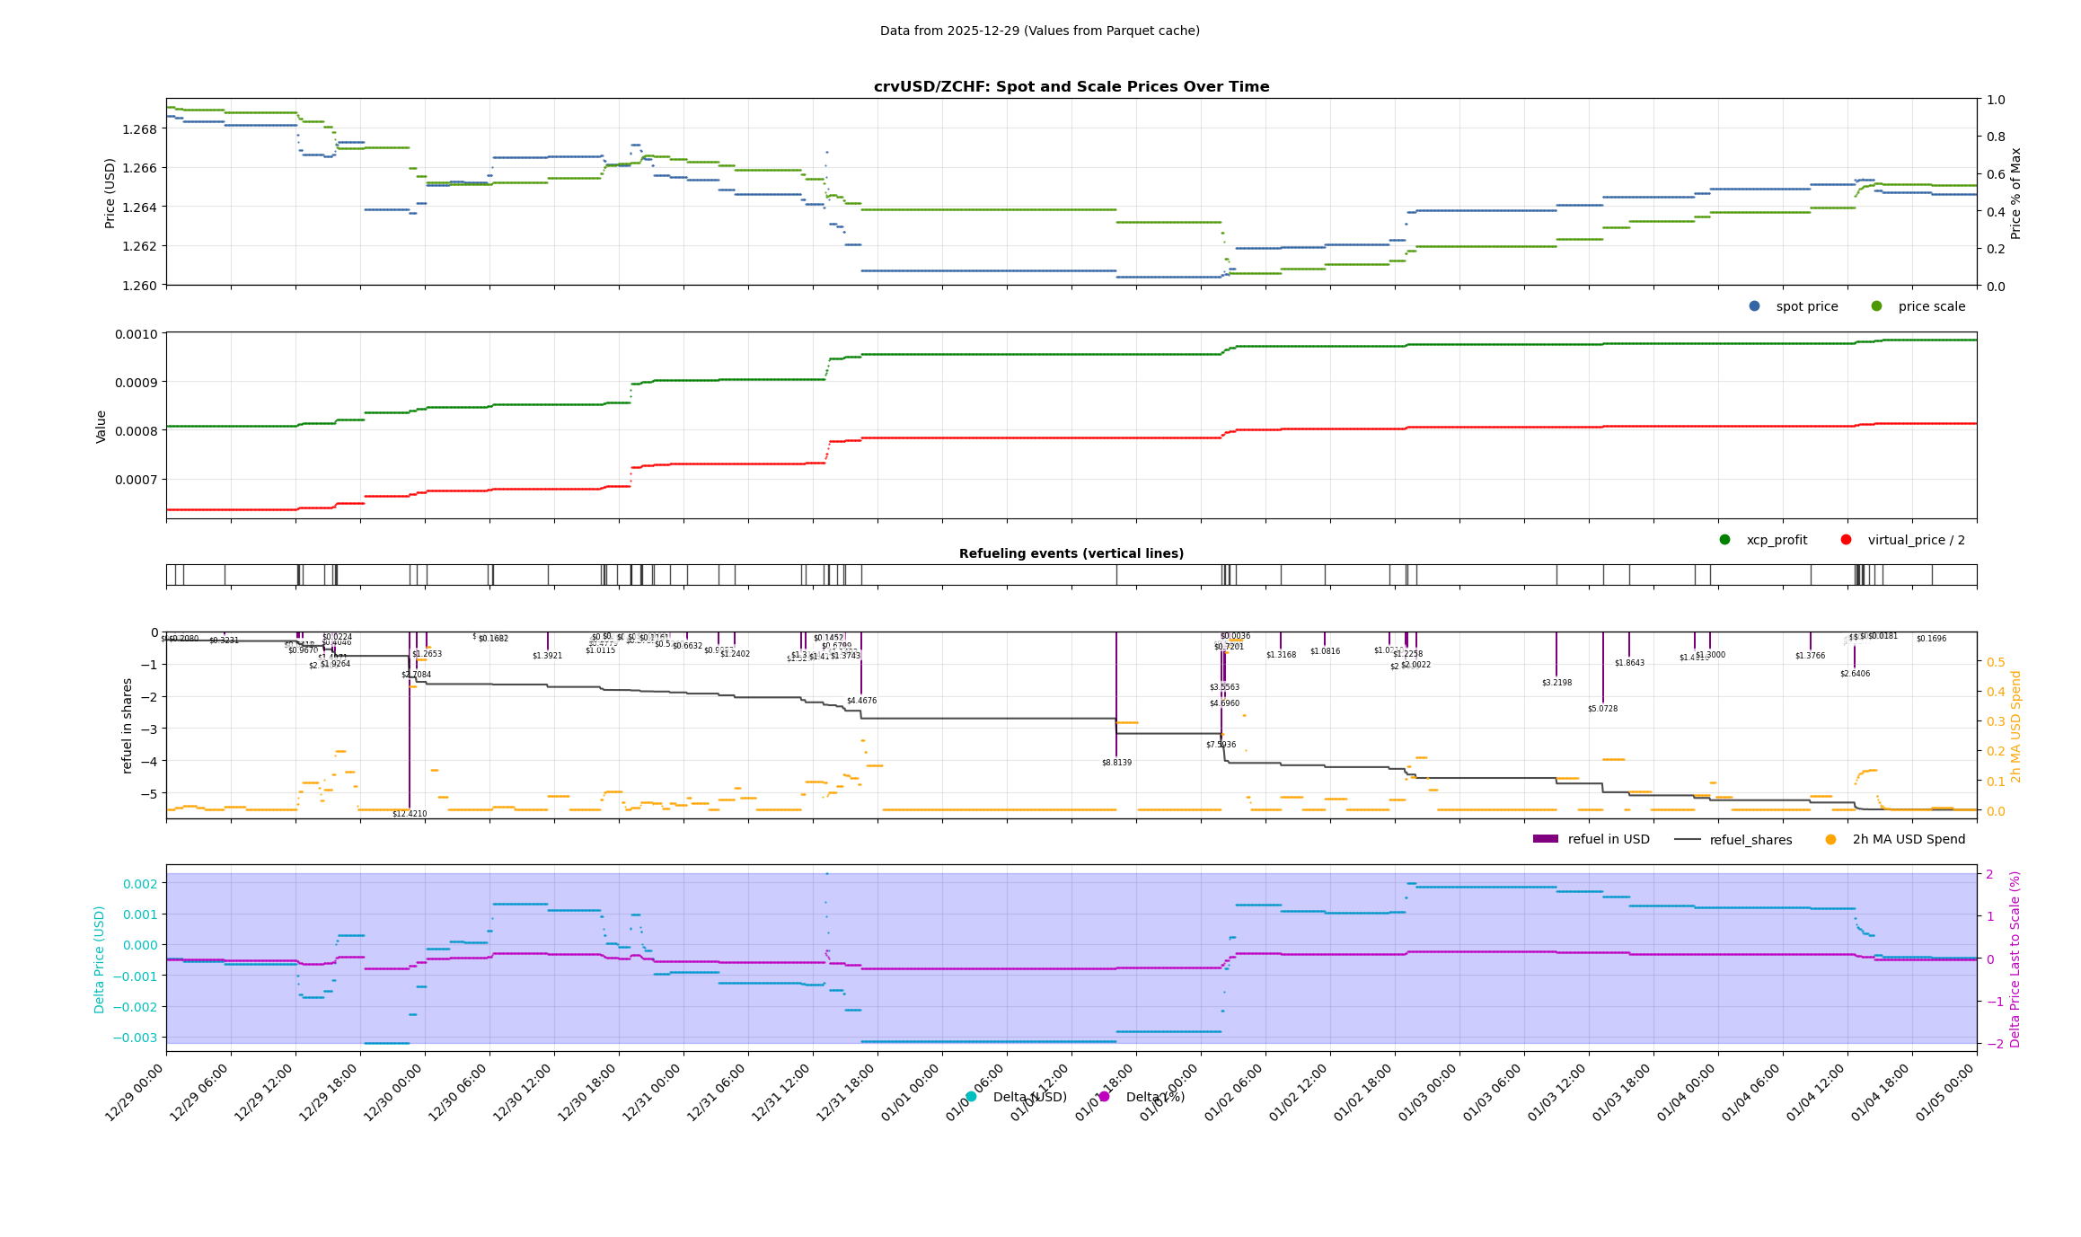Image resolution: width=2081 pixels, height=1237 pixels.
Task: Click the 12/29 00:00 x-axis tick label
Action: click(x=135, y=1092)
